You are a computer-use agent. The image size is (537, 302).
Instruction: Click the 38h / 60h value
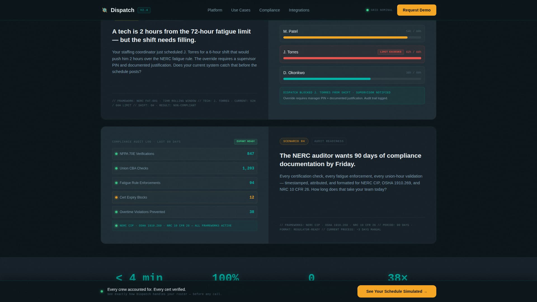click(414, 73)
